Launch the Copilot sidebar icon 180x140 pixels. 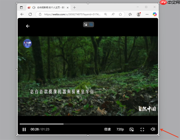pos(155,14)
